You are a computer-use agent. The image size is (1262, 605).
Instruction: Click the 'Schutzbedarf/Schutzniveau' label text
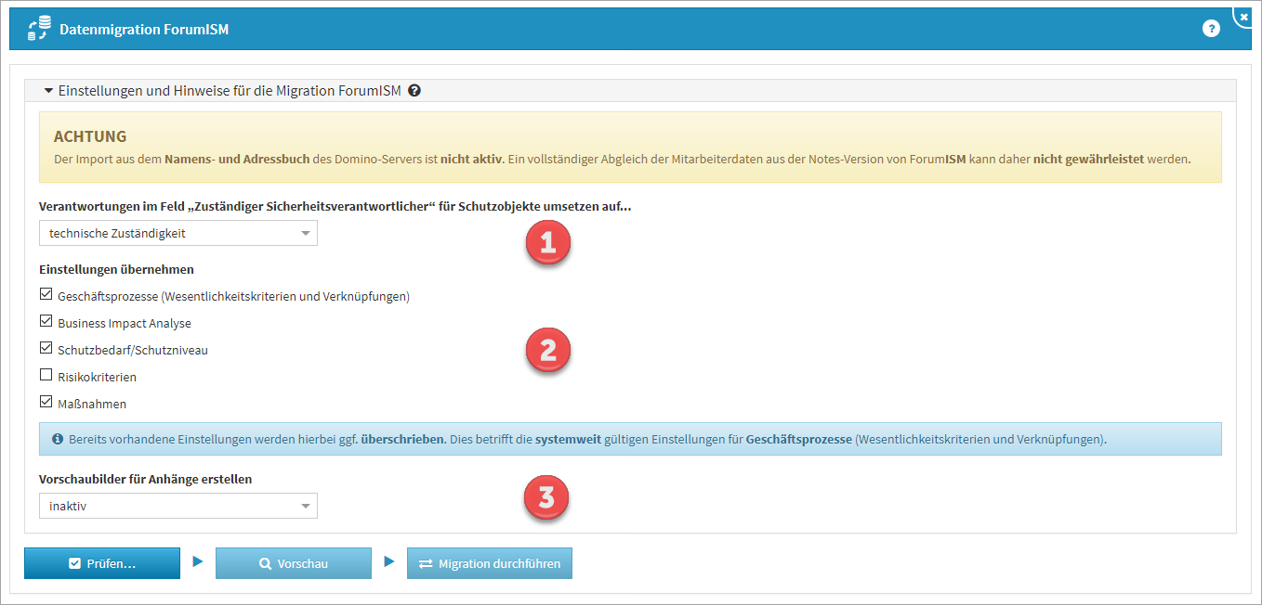coord(133,351)
